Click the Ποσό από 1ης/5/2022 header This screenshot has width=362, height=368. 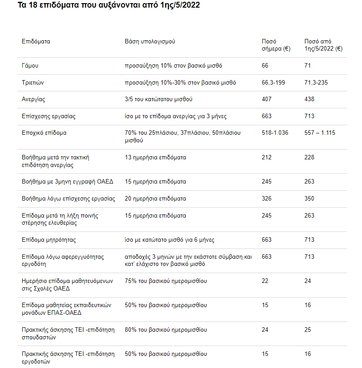(x=323, y=45)
